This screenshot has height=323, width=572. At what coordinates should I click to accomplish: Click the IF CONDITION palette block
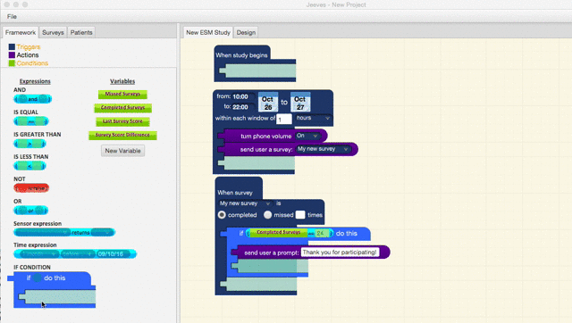point(52,290)
